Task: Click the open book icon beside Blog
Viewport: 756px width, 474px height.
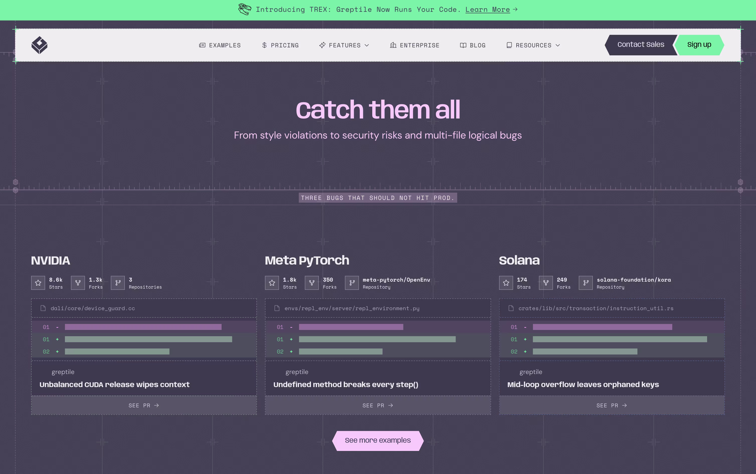Action: coord(463,45)
